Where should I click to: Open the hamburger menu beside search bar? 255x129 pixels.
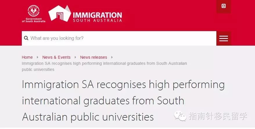pyautogui.click(x=224, y=38)
